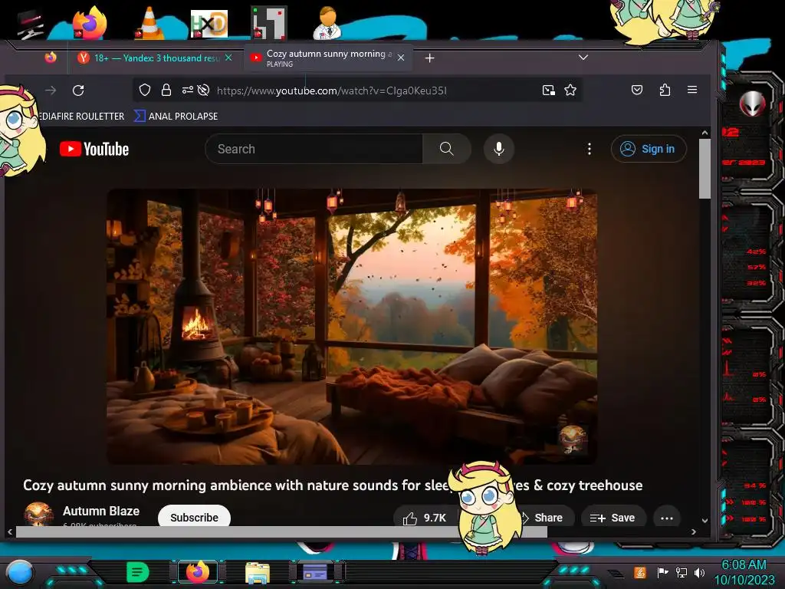Click the horizontal scrollbar right arrow
The height and width of the screenshot is (589, 785).
(x=694, y=532)
